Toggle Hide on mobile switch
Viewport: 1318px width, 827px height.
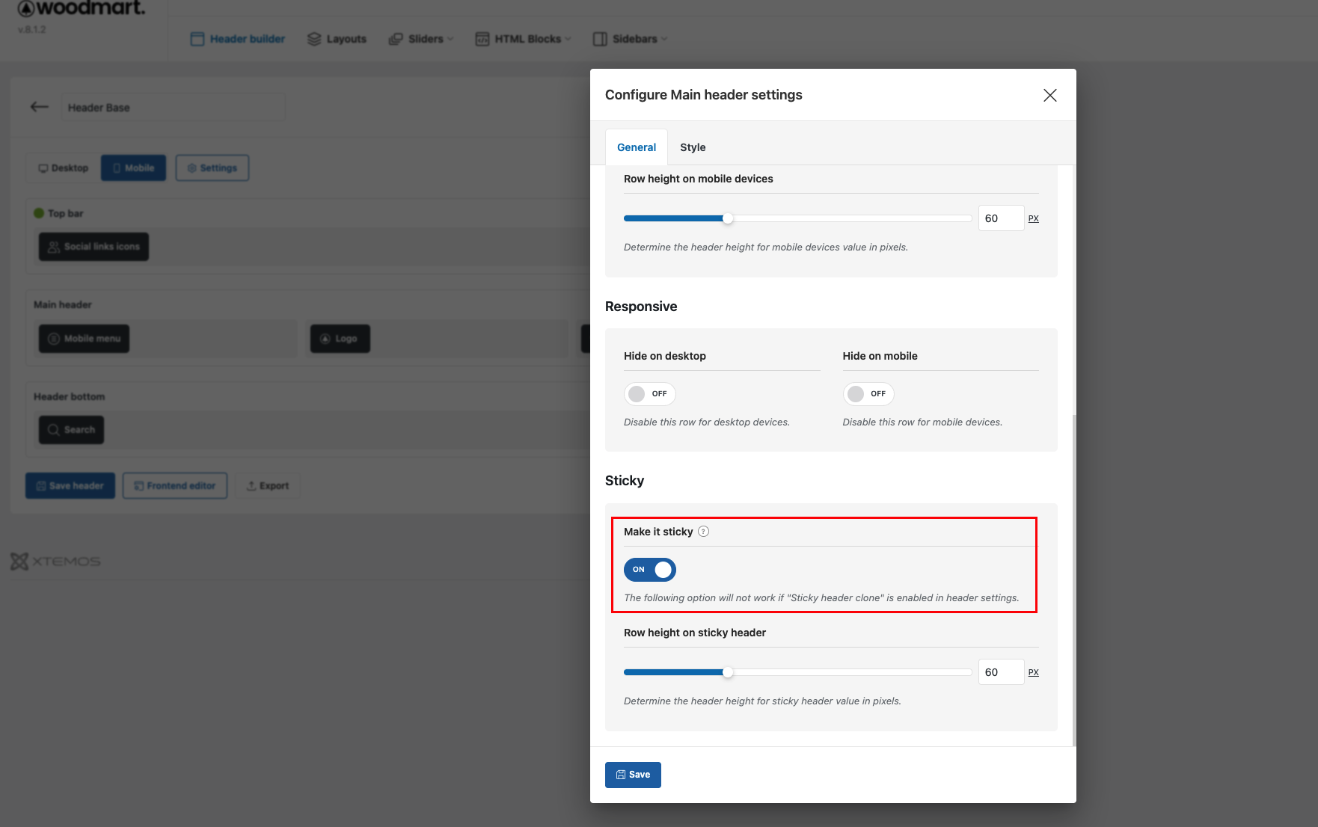pyautogui.click(x=868, y=393)
